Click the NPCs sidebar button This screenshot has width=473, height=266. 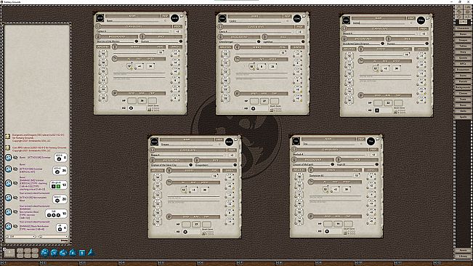[463, 64]
